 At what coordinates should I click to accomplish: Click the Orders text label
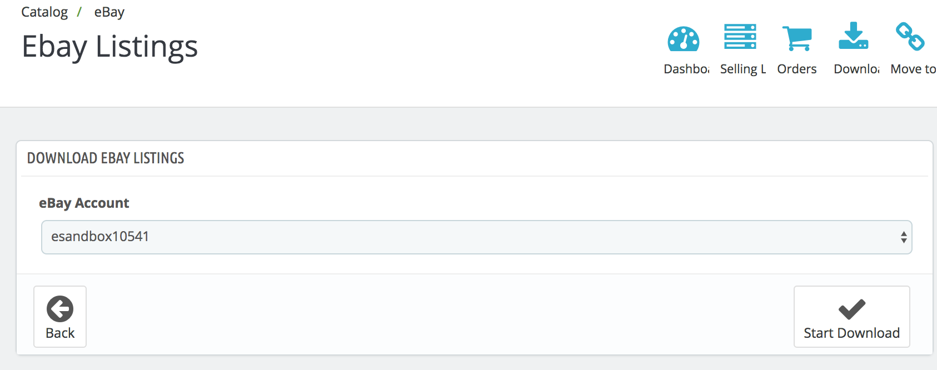point(797,69)
